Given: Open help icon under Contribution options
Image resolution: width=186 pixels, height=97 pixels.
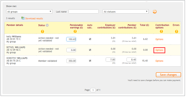Looking at the screenshot, I should [161, 31].
